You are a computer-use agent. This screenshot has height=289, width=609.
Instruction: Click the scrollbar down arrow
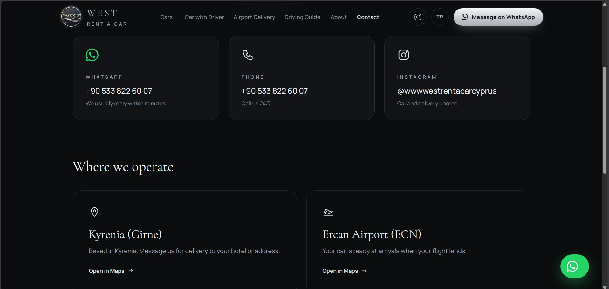(x=605, y=287)
